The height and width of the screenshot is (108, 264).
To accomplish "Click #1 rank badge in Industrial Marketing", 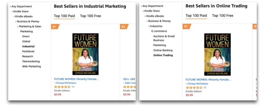I will [55, 27].
